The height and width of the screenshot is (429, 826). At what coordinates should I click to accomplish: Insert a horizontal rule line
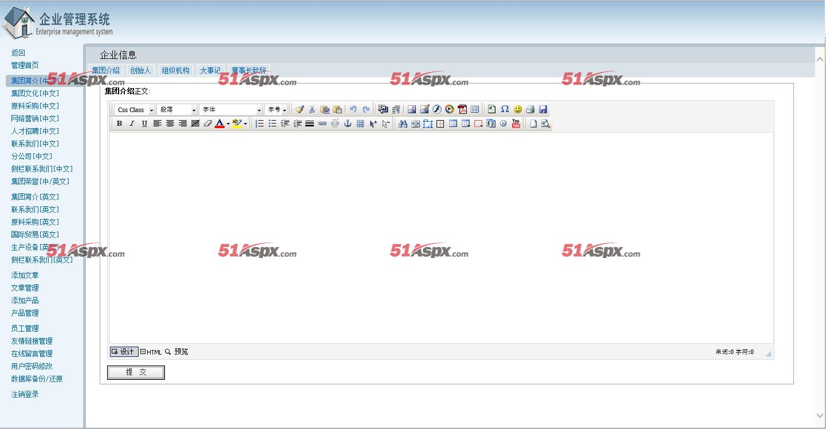click(310, 124)
